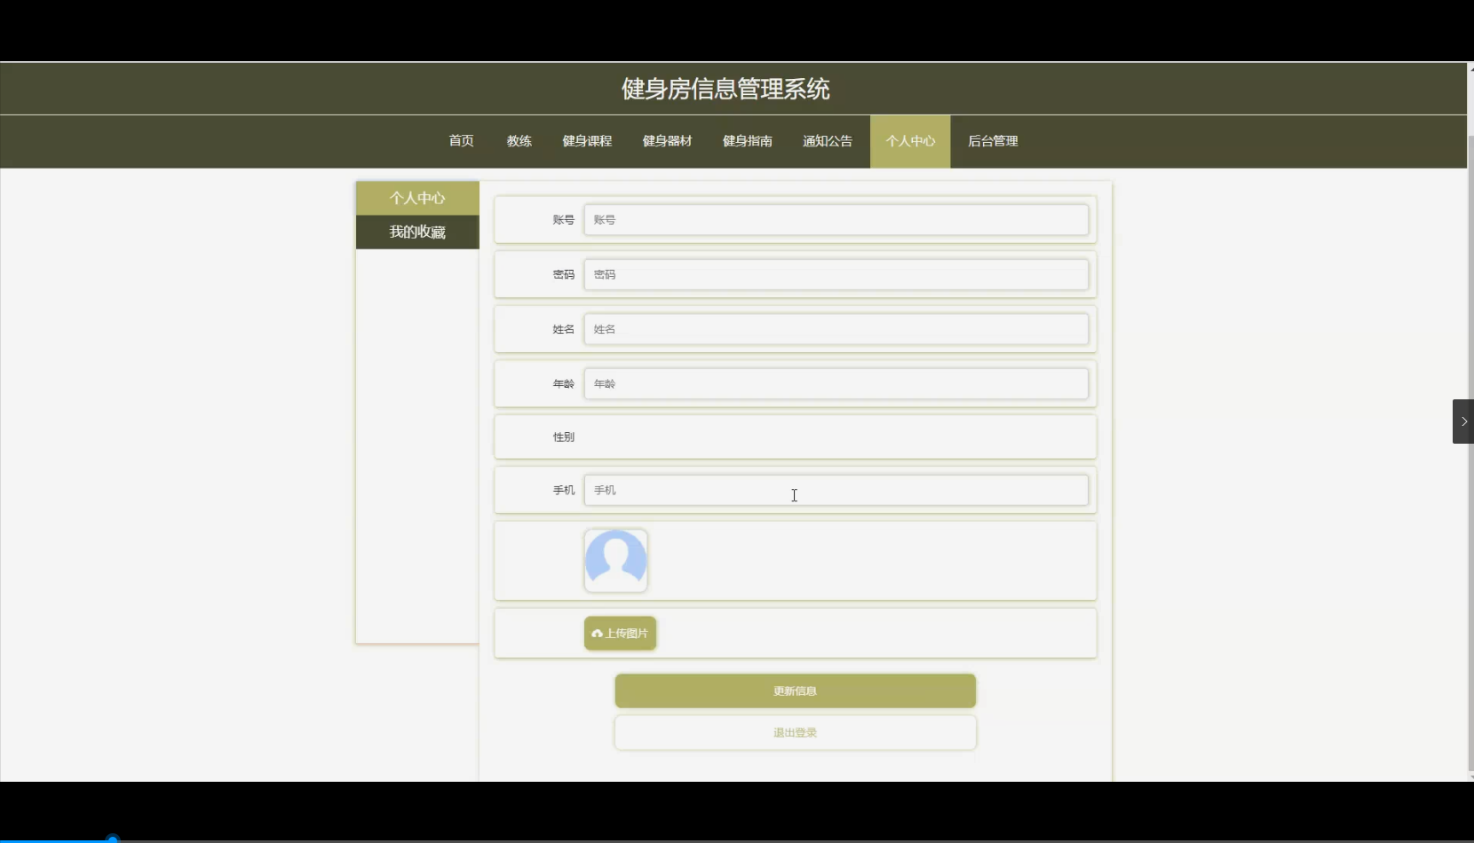Click the 退出登录 button
The image size is (1474, 843).
pyautogui.click(x=795, y=733)
